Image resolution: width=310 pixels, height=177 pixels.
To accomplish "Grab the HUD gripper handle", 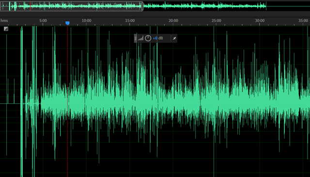I will 136,38.
